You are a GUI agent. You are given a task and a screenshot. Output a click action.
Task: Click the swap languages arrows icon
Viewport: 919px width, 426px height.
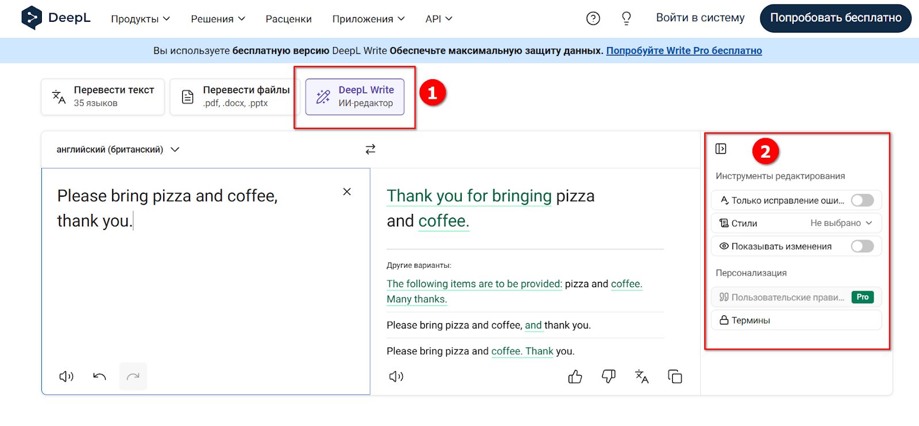tap(370, 149)
